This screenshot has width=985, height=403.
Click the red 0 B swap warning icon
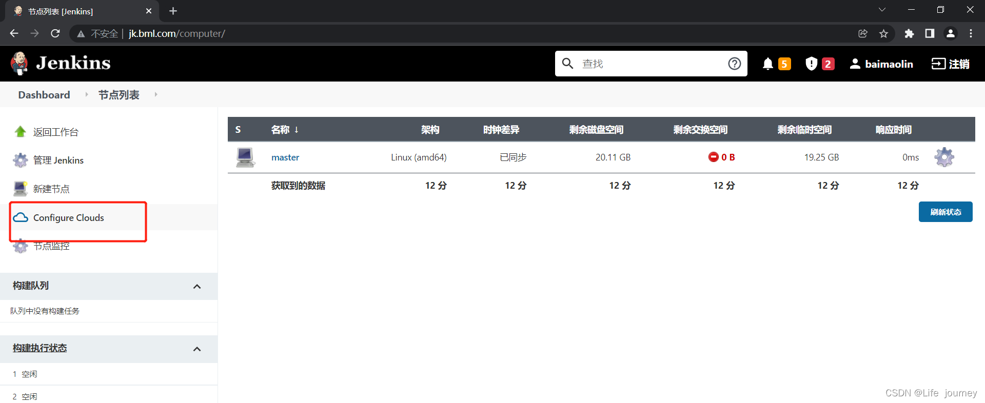713,157
